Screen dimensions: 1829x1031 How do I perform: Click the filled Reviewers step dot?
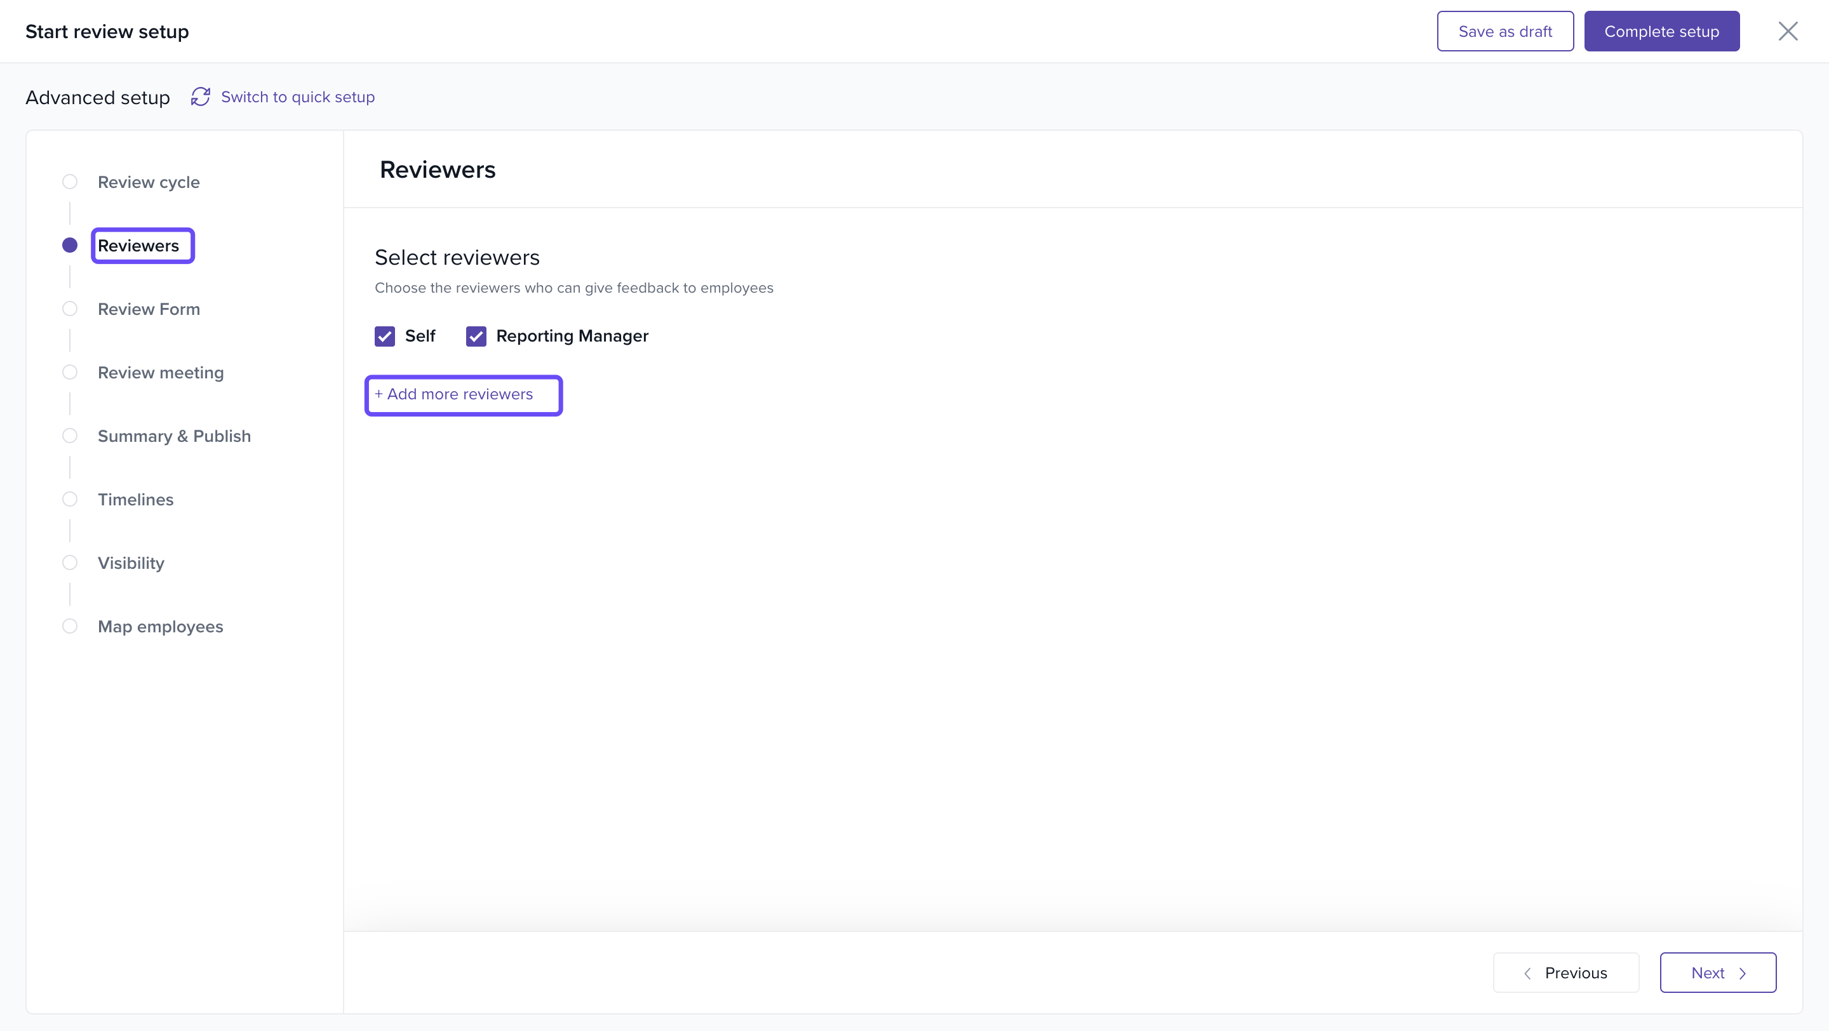(70, 246)
